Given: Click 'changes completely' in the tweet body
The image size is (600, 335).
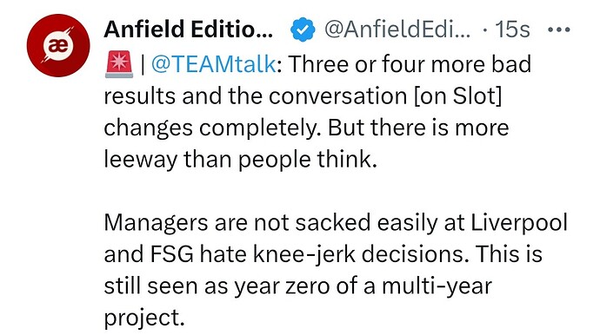Looking at the screenshot, I should (212, 128).
